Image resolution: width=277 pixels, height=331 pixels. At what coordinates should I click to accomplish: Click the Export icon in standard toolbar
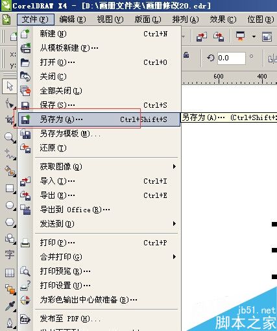(219, 36)
